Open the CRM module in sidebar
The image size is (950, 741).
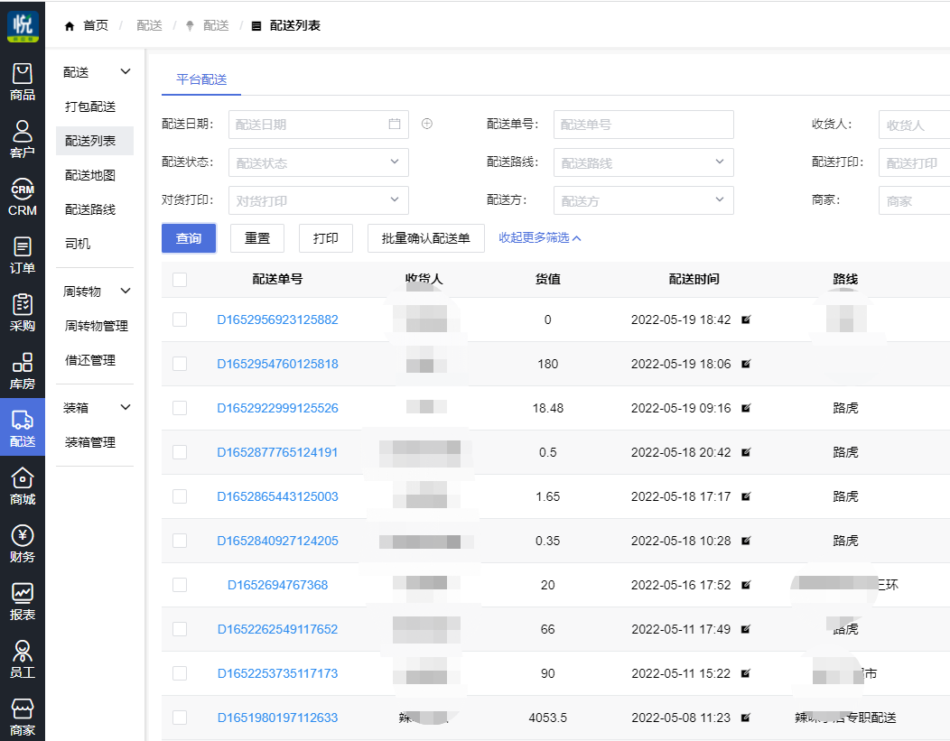pos(23,198)
